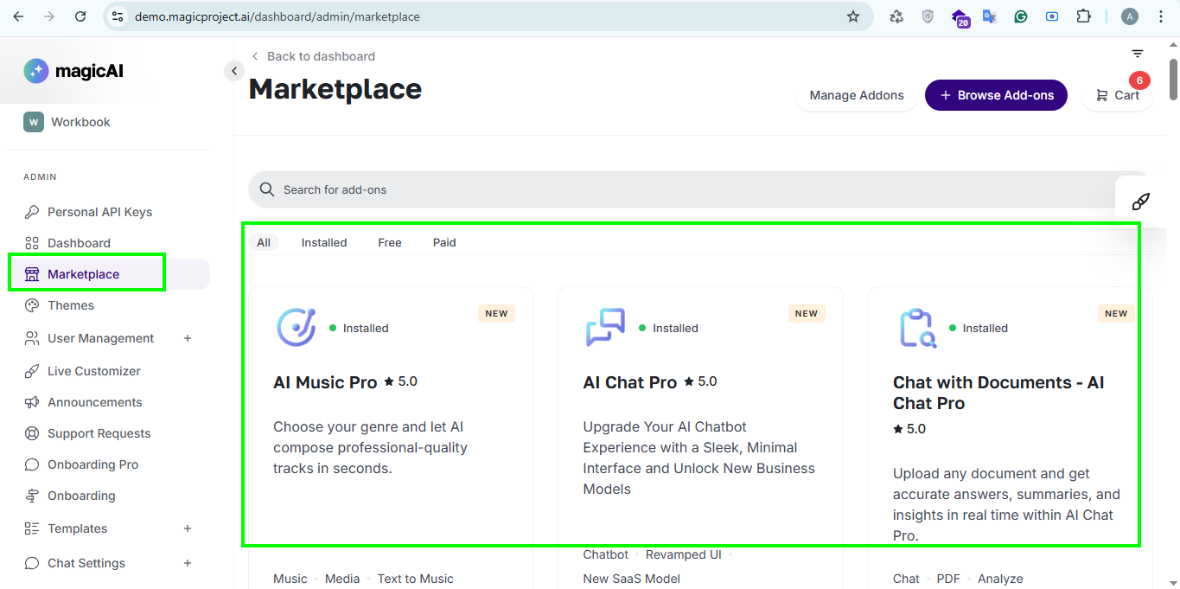Click the magicAI logo
Screen dimensions: 1180x589
[x=74, y=71]
